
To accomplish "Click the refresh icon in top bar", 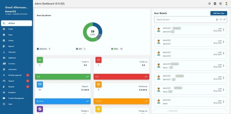I will pyautogui.click(x=210, y=4).
